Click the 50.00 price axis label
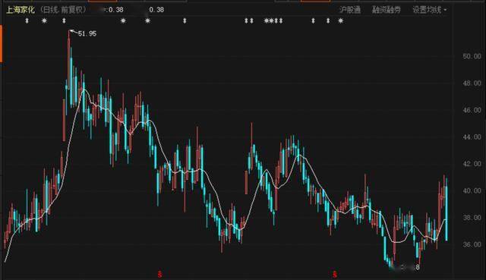The height and width of the screenshot is (280, 486). click(472, 56)
